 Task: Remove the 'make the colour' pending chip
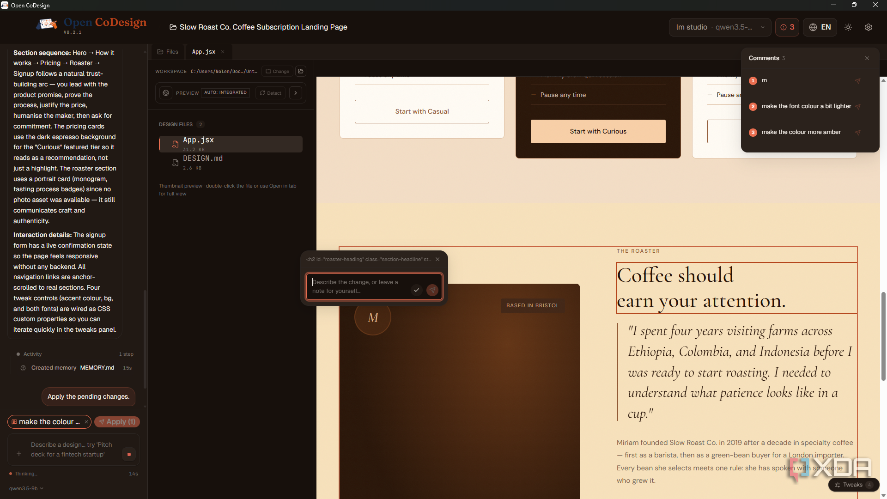[86, 422]
